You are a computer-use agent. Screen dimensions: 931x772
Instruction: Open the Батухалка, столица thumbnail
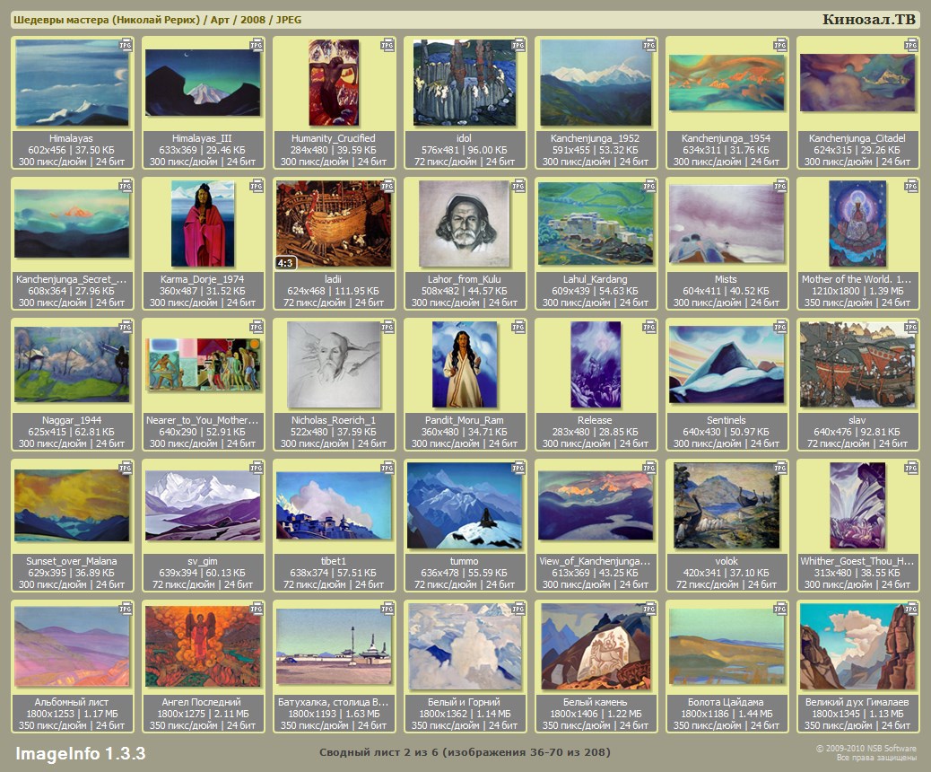click(x=334, y=646)
